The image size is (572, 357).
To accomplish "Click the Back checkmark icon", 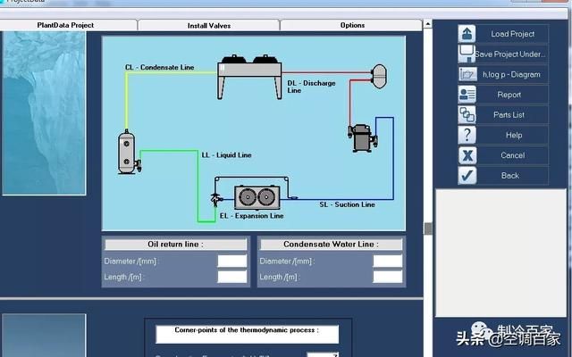I will [467, 176].
